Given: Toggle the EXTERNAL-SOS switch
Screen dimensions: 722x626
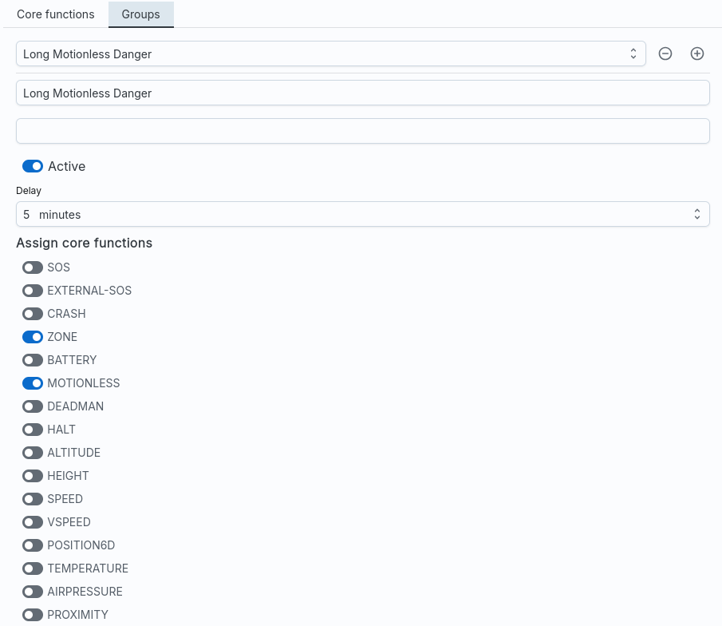Looking at the screenshot, I should coord(33,291).
